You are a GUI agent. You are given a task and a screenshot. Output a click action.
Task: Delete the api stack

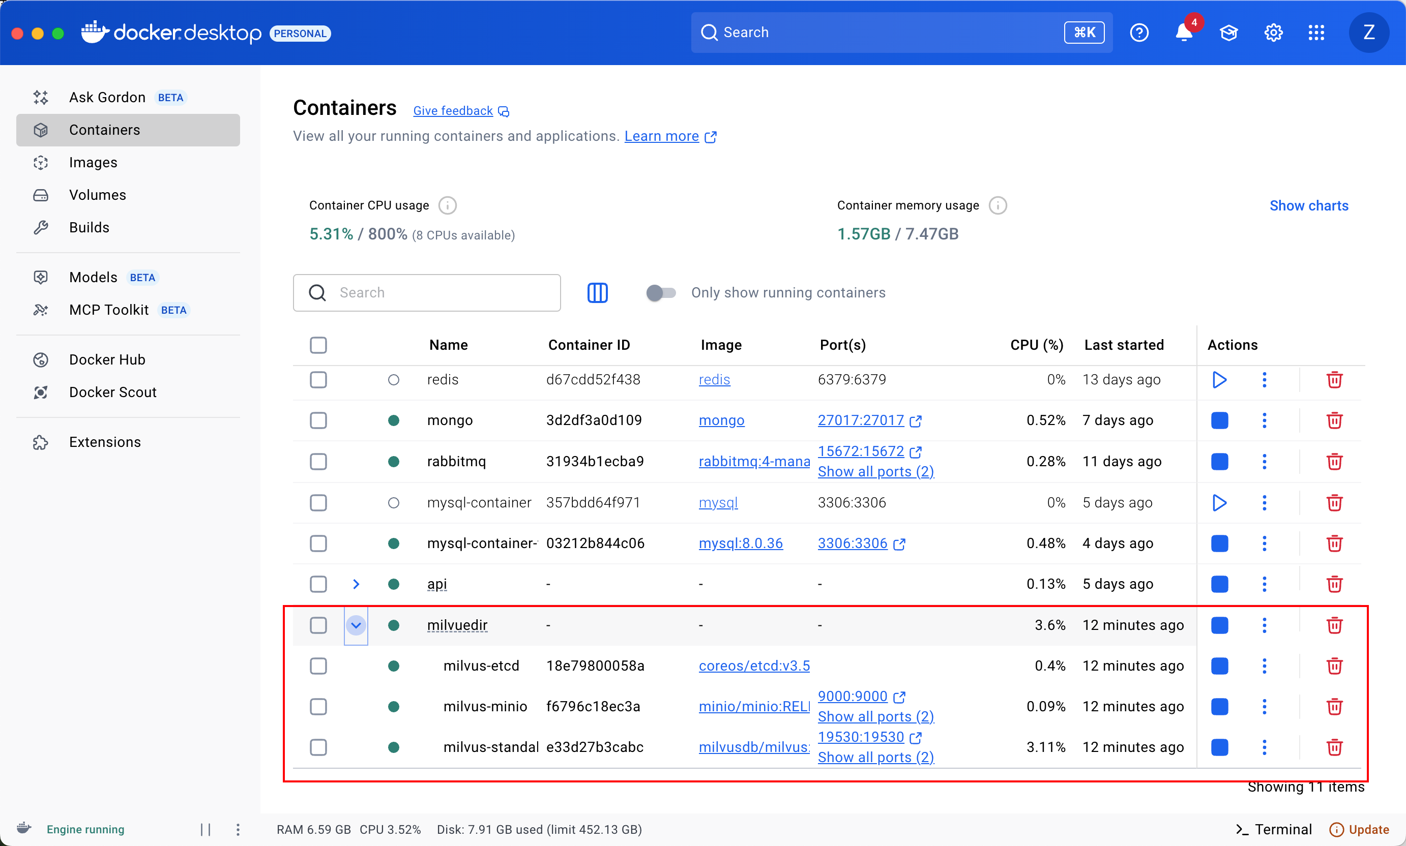1334,584
